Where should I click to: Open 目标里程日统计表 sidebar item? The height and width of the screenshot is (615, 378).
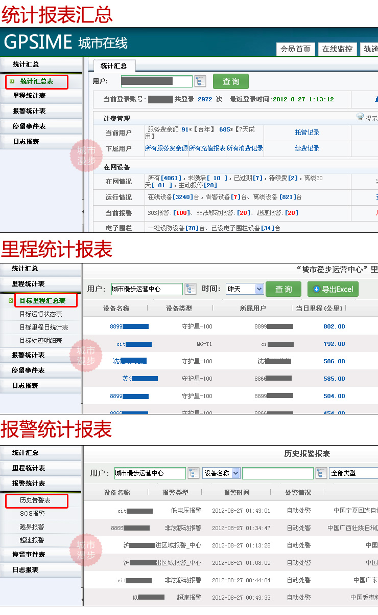pyautogui.click(x=44, y=327)
